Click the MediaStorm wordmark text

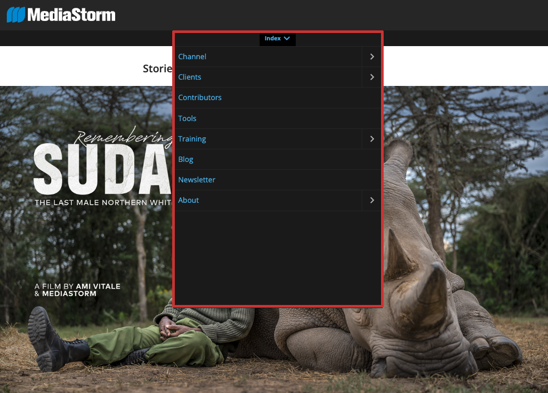71,15
